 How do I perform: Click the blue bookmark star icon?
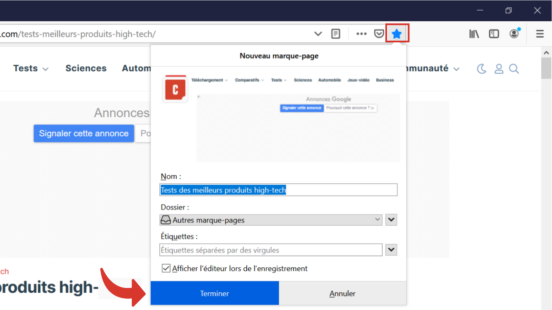(397, 34)
